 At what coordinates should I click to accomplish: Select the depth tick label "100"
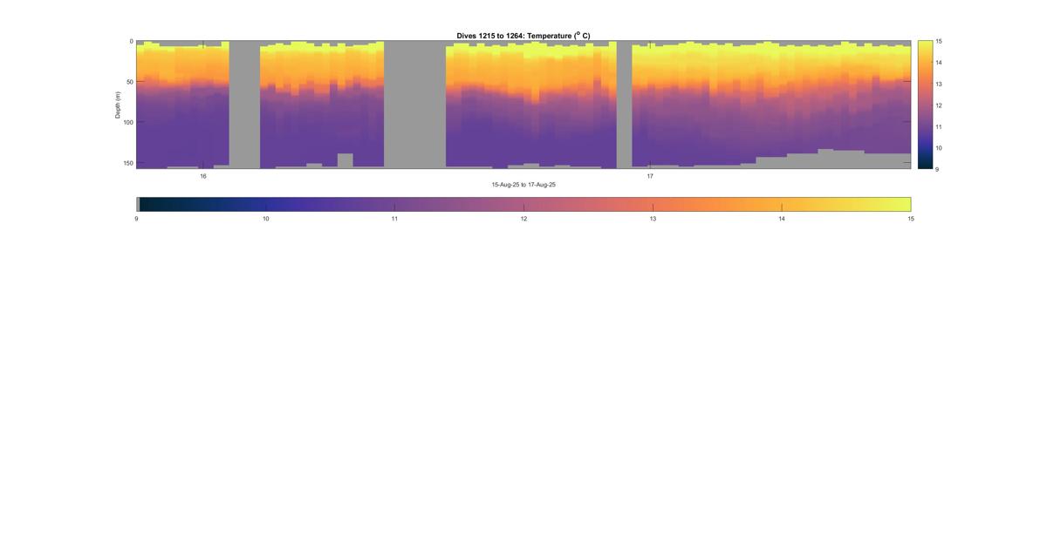point(128,123)
